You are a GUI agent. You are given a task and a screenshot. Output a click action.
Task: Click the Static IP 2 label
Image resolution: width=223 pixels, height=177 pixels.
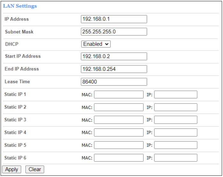tap(15, 107)
